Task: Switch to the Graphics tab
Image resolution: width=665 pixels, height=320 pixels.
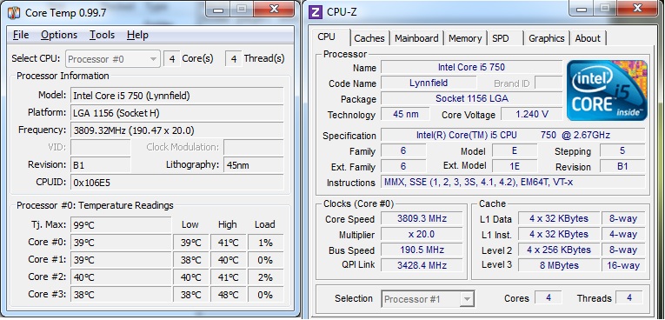Action: click(x=546, y=38)
